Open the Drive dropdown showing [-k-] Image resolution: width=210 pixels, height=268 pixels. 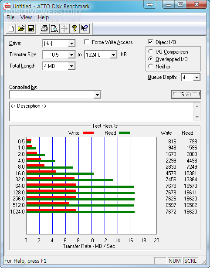click(59, 44)
